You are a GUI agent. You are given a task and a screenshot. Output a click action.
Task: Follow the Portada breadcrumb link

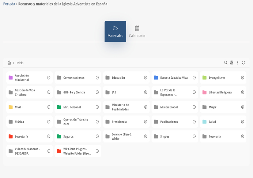[x=9, y=4]
